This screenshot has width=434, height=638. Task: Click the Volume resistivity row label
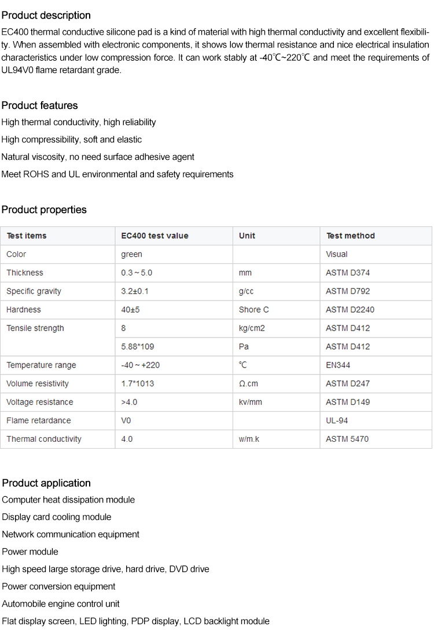pyautogui.click(x=38, y=383)
